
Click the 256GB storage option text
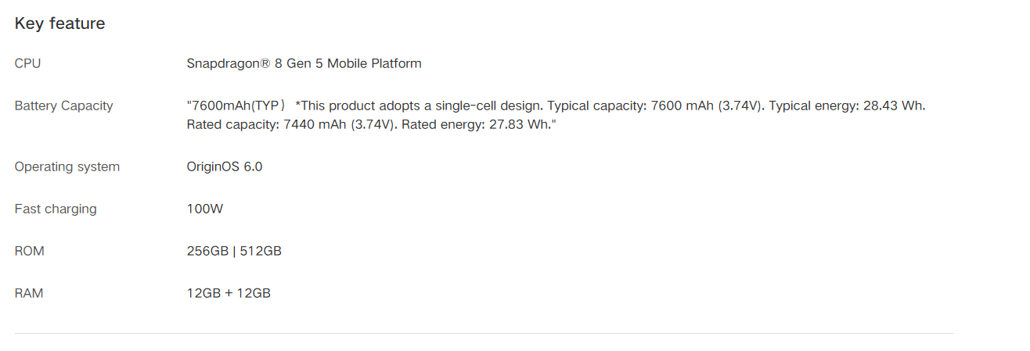(207, 251)
